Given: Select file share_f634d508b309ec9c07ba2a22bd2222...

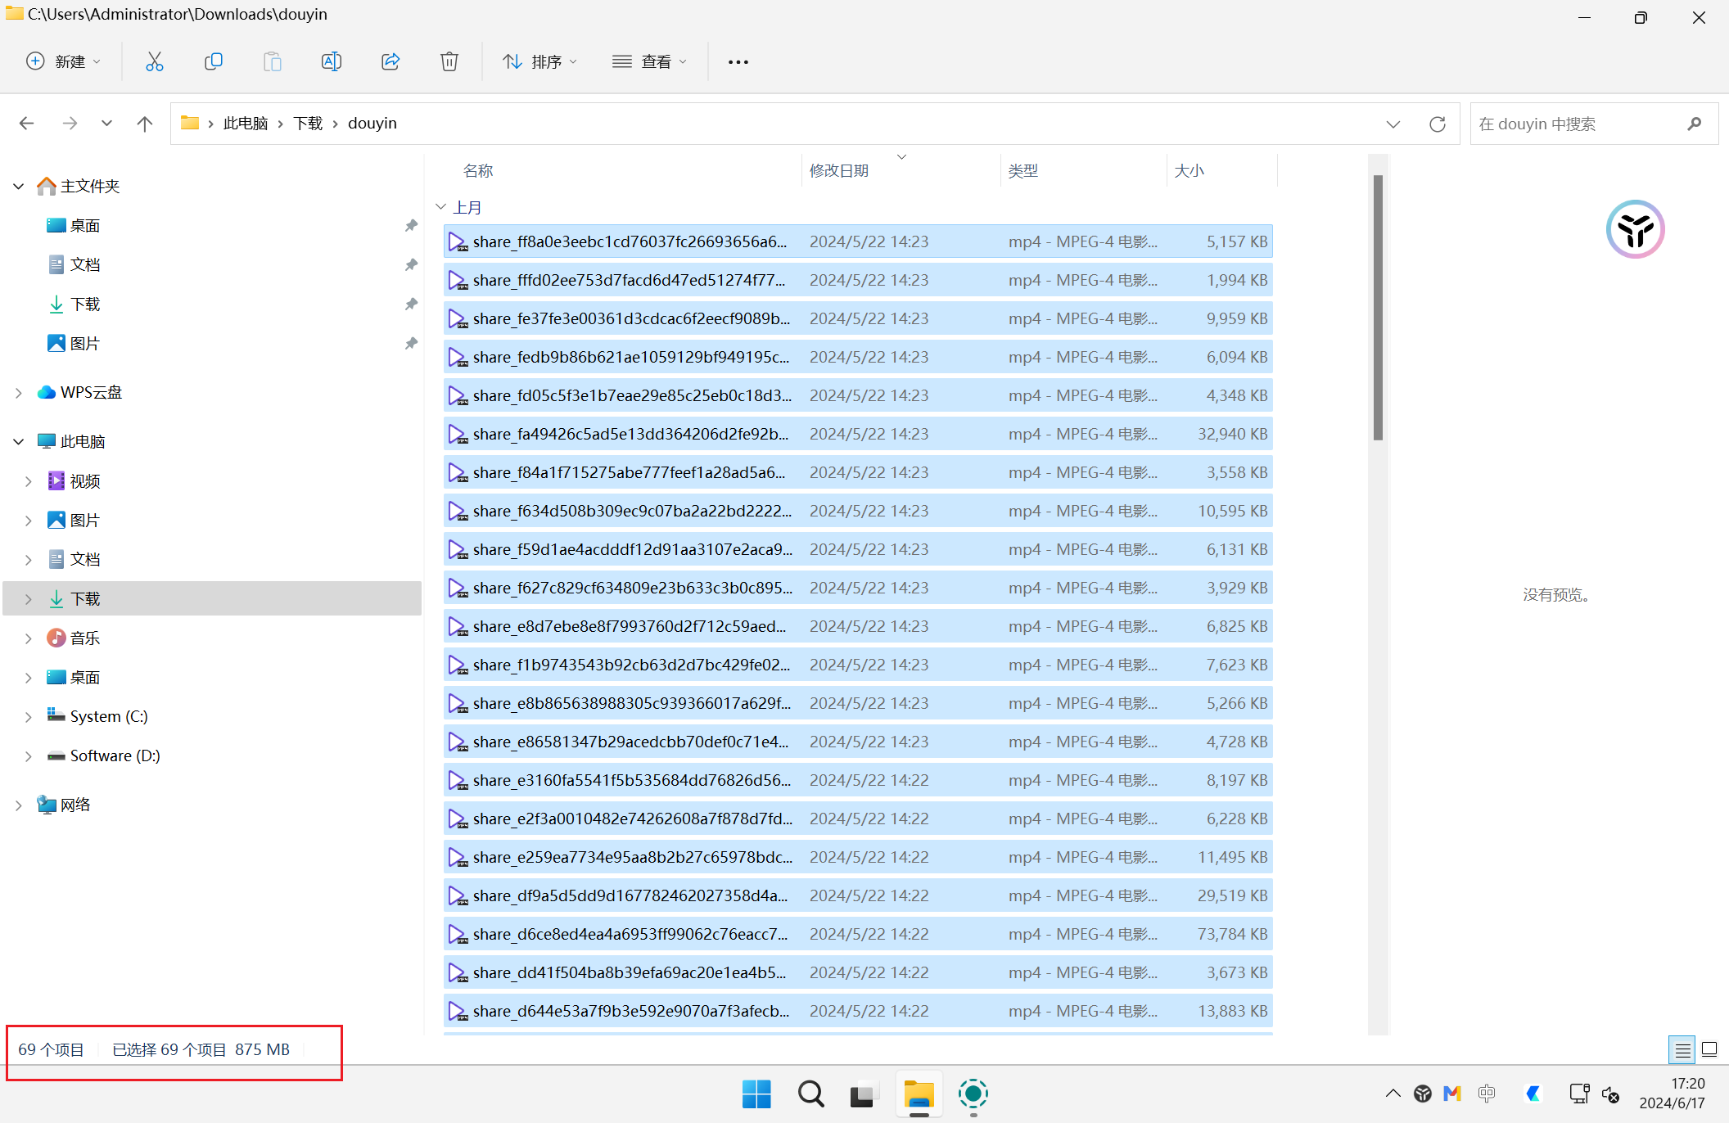Looking at the screenshot, I should point(858,511).
